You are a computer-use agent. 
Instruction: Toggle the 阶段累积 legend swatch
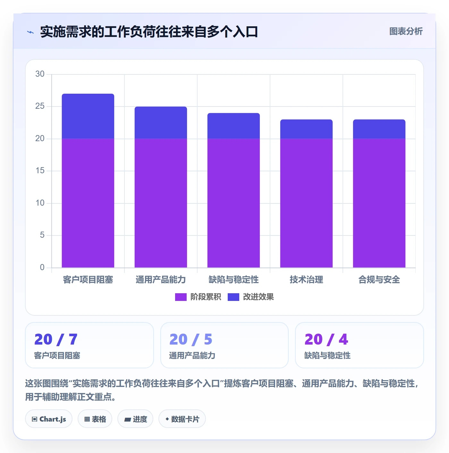[x=181, y=297]
